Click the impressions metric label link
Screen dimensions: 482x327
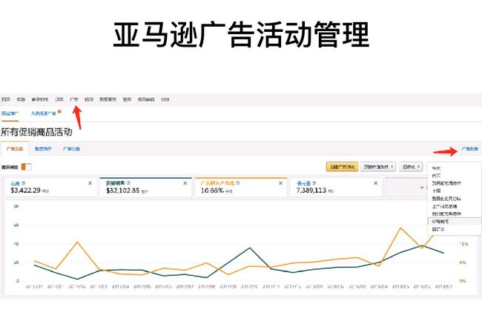[303, 183]
